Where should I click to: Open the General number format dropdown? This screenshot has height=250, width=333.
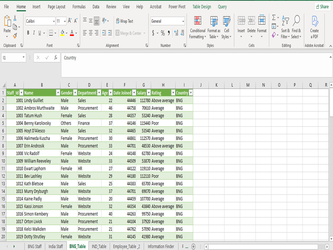[183, 21]
